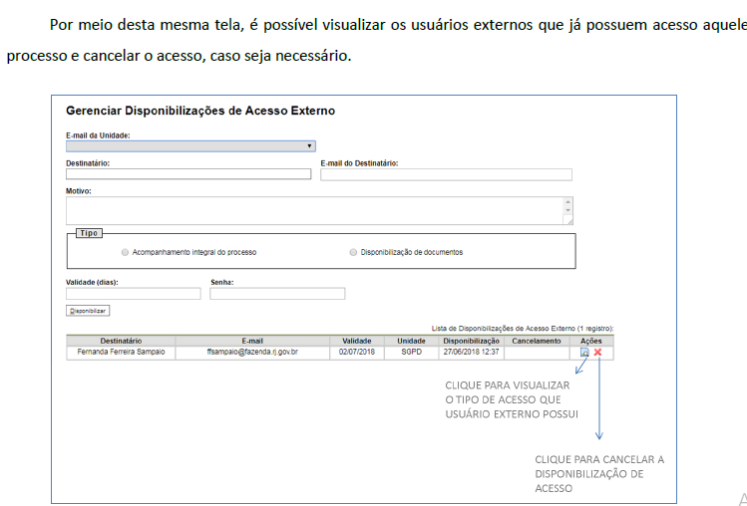Click the Fernanda Ferreira Sampaio table cell
Image resolution: width=747 pixels, height=506 pixels.
121,352
